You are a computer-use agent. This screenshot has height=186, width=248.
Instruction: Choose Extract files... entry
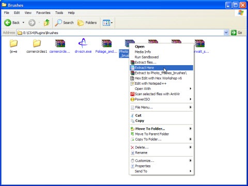point(161,63)
